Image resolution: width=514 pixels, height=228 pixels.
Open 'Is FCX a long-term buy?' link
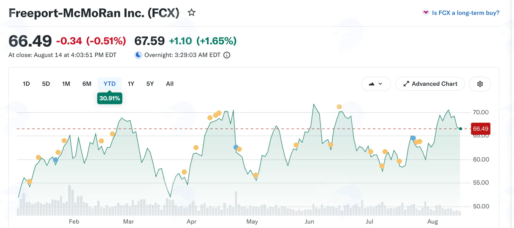coord(465,13)
